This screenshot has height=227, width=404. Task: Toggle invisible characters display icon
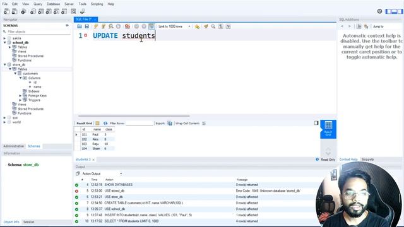(221, 26)
